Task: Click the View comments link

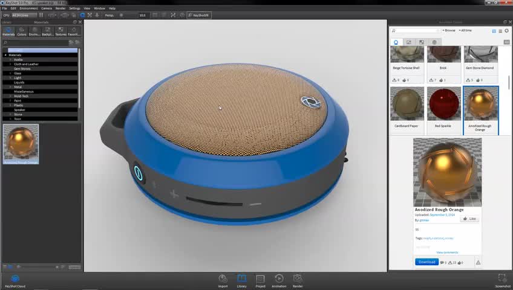Action: coord(447,253)
